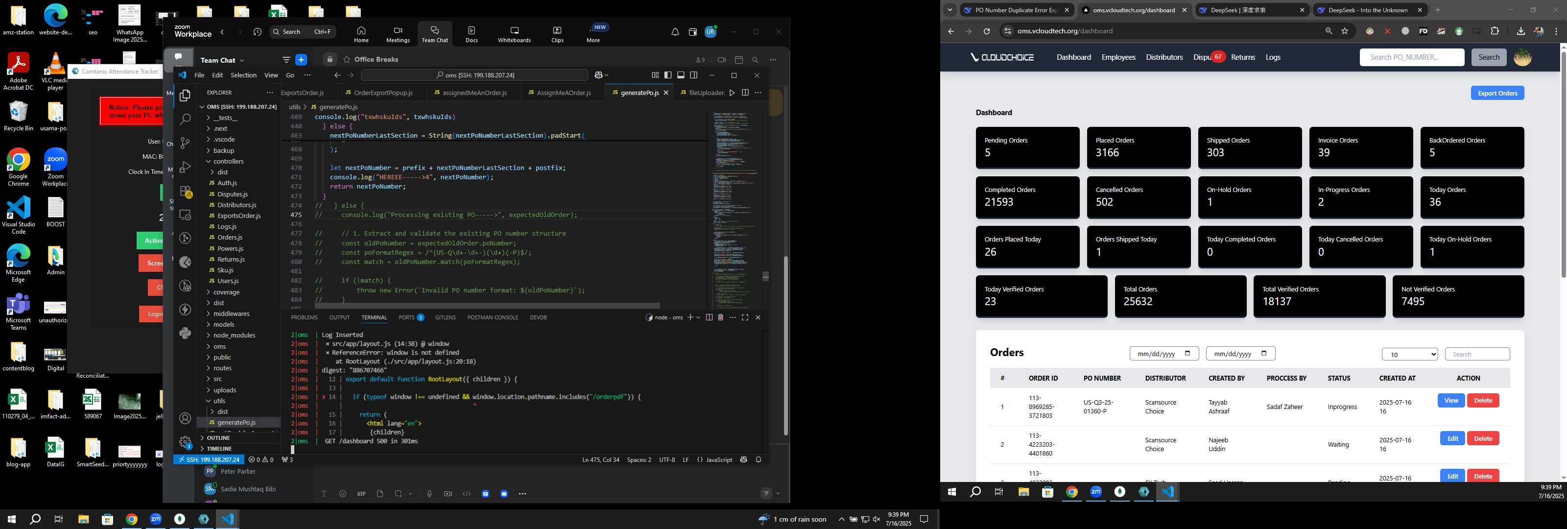Expand the node_modules folder
This screenshot has height=529, width=1567.
point(234,336)
